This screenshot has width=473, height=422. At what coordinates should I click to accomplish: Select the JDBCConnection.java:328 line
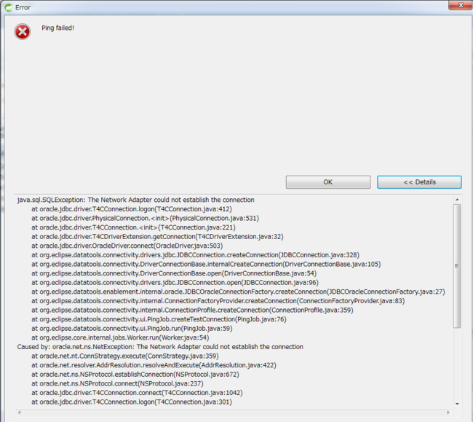tap(196, 255)
